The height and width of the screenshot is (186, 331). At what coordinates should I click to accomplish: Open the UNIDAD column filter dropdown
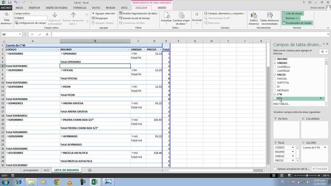[144, 50]
